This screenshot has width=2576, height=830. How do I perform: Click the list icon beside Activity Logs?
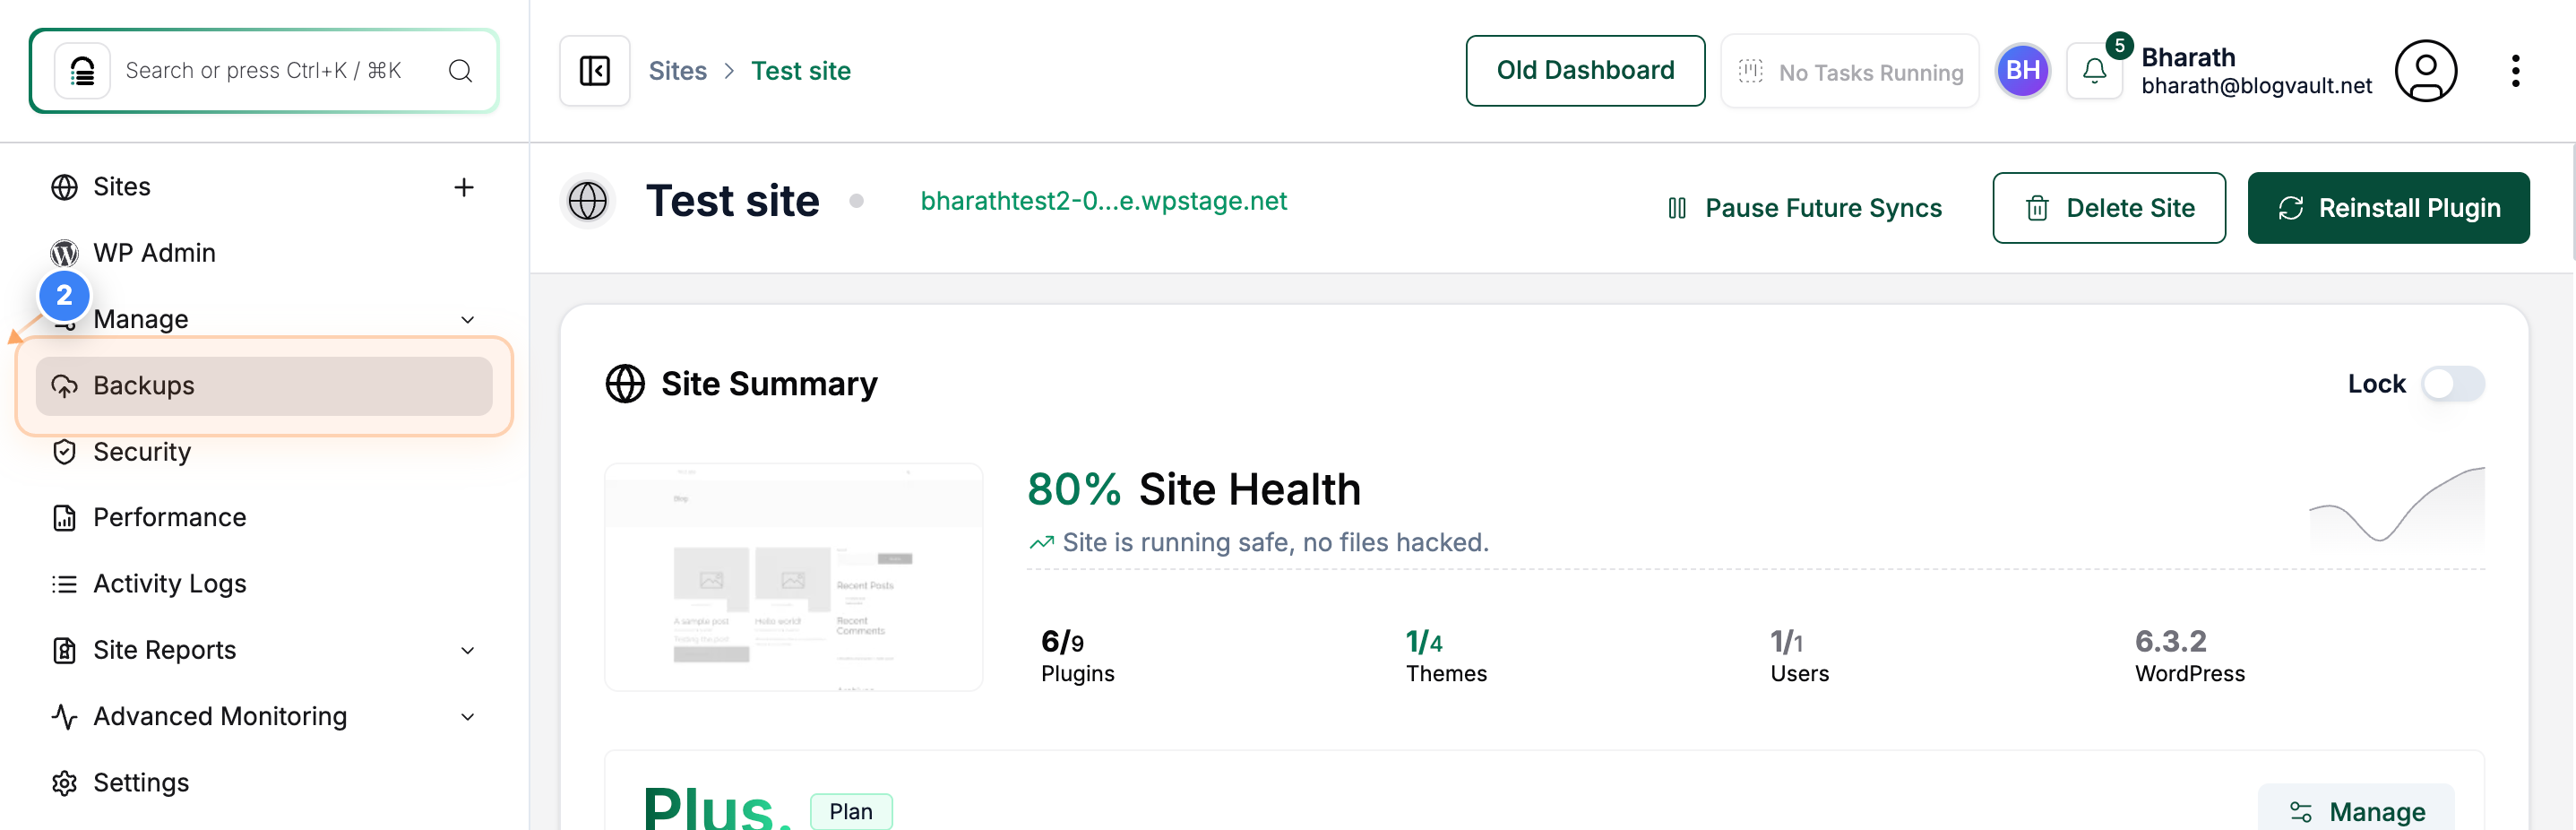[x=65, y=584]
